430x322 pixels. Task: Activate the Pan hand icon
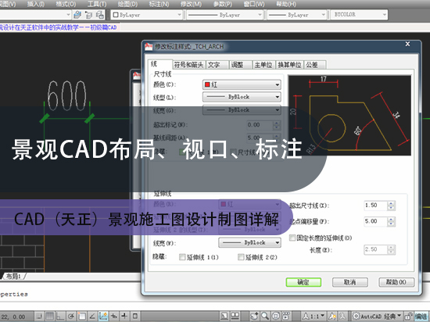coord(255,316)
